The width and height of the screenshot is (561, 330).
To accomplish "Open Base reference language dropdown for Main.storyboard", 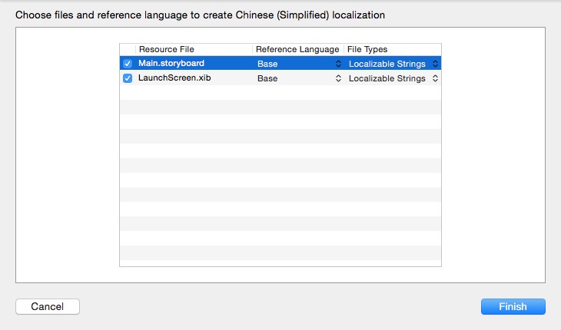I will 298,64.
